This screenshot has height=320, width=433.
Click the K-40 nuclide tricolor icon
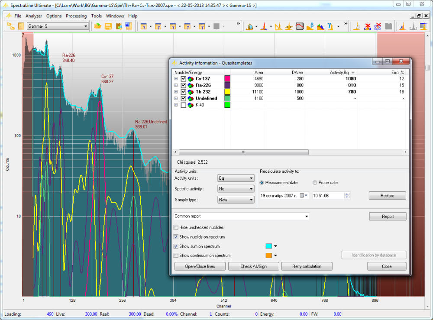(191, 105)
